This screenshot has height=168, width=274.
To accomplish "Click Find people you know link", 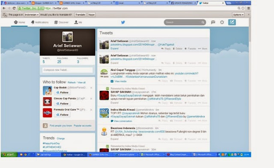I will pyautogui.click(x=61, y=126).
